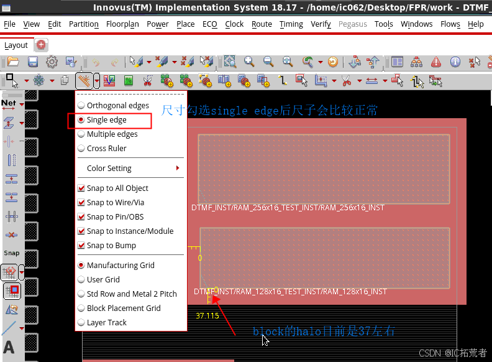This screenshot has height=362, width=492.
Task: Open scissors tool dropdown arrow
Action: pyautogui.click(x=360, y=81)
